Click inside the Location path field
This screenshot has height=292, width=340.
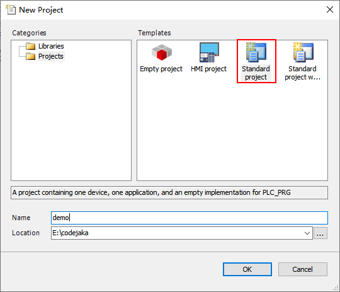click(x=177, y=233)
